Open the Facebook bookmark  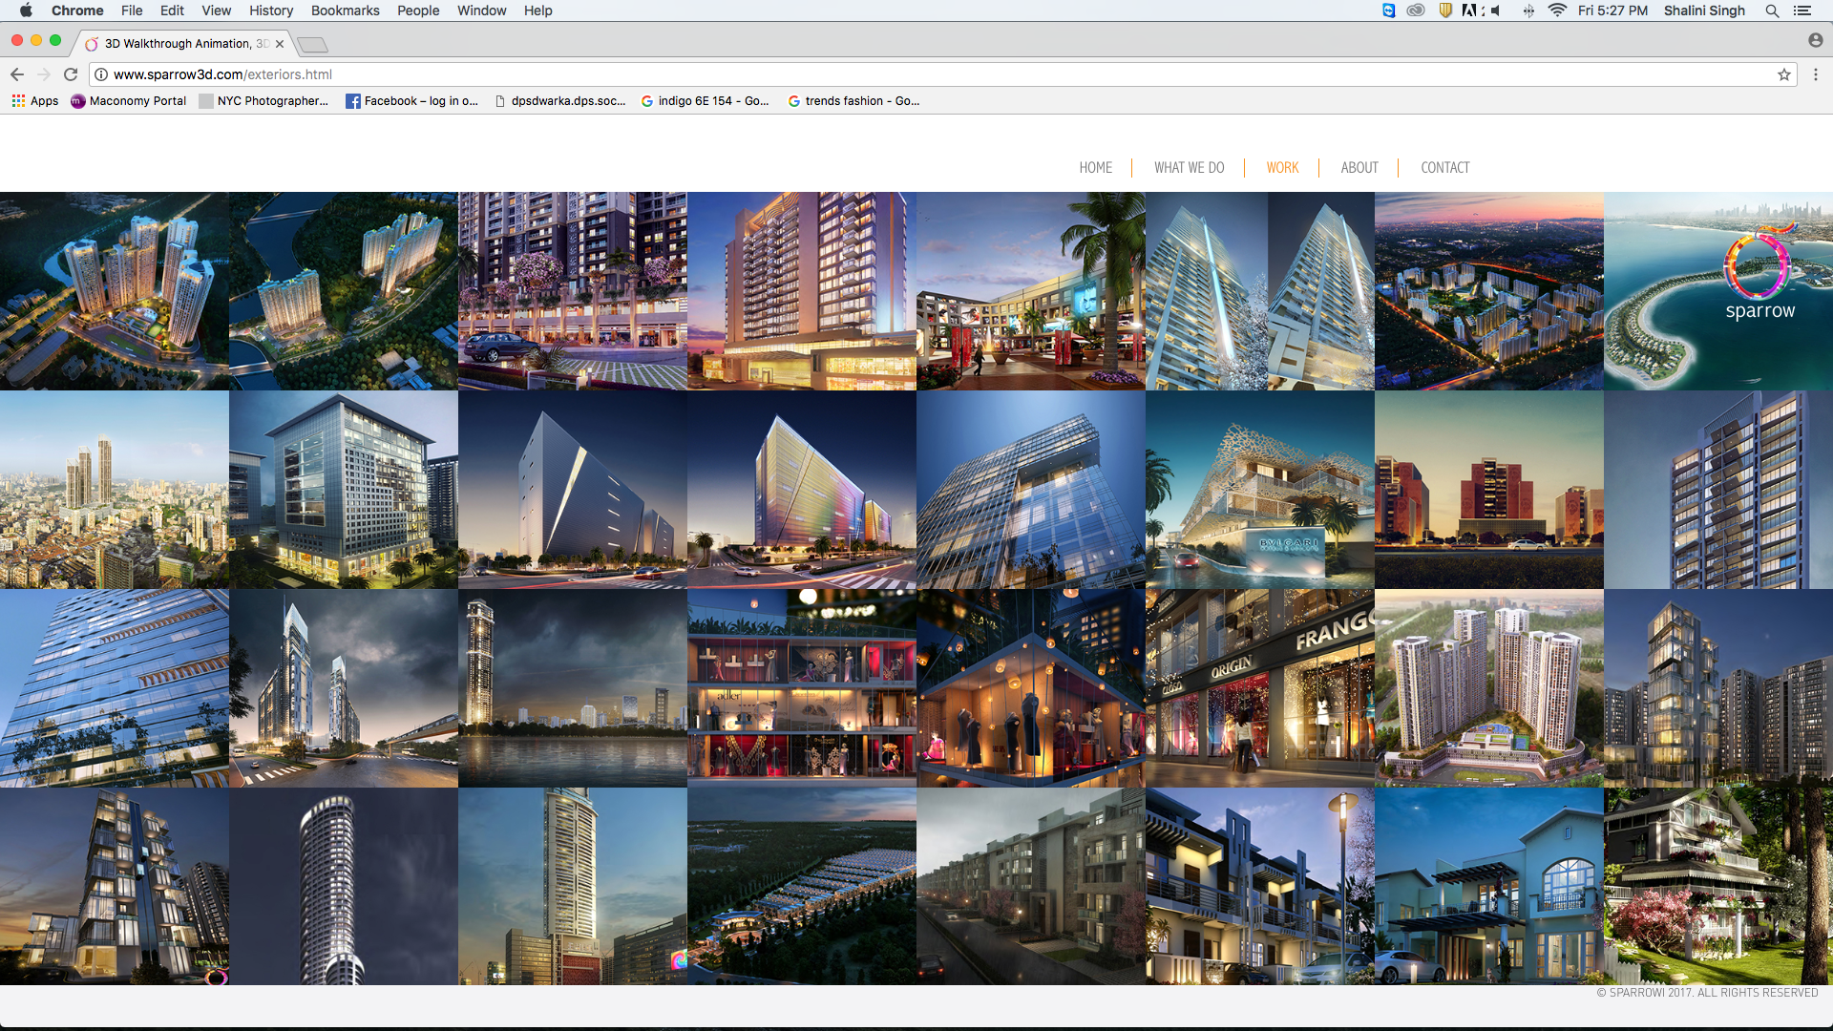tap(411, 101)
